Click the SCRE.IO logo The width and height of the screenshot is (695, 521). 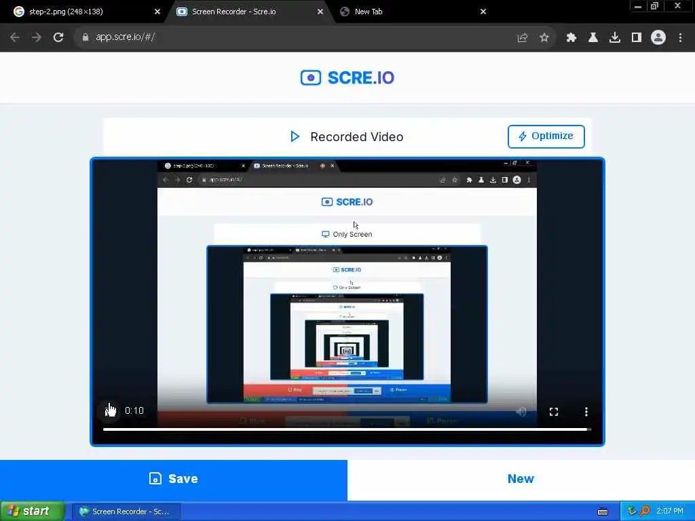(x=347, y=77)
